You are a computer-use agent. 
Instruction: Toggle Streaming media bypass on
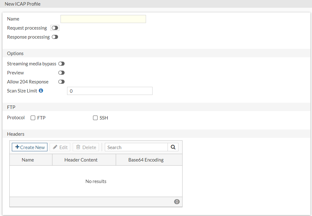click(61, 64)
